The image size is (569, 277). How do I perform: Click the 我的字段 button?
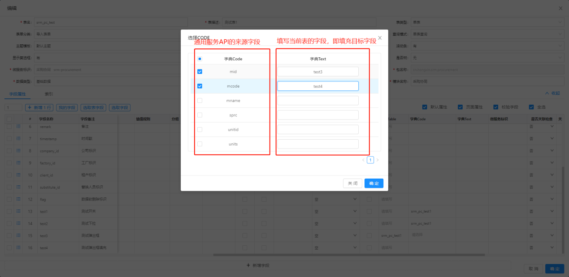point(67,107)
